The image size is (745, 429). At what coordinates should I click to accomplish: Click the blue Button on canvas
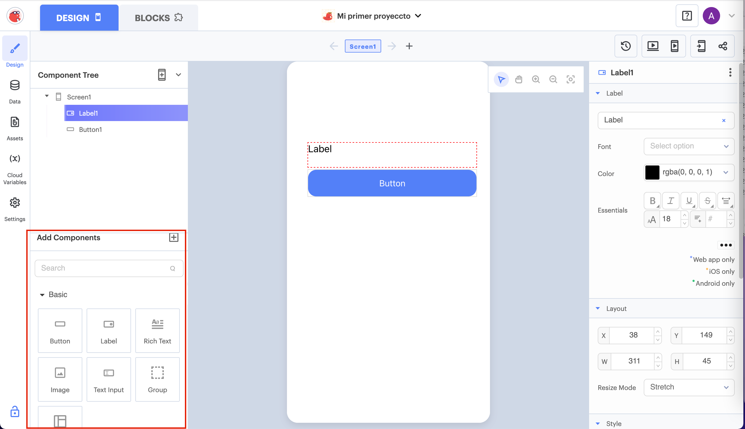pyautogui.click(x=392, y=183)
